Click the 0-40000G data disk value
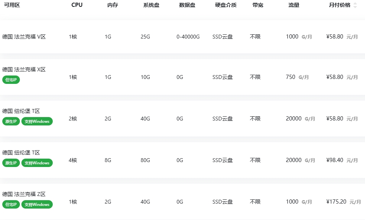This screenshot has height=220, width=365. coord(188,37)
